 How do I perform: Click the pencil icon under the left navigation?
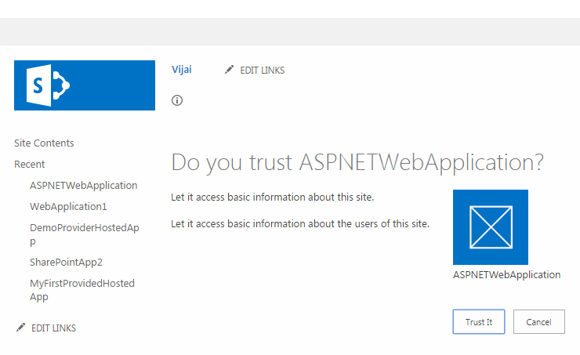click(x=20, y=328)
